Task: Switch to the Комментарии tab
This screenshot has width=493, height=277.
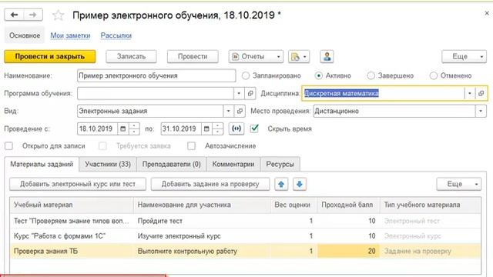Action: coord(233,164)
